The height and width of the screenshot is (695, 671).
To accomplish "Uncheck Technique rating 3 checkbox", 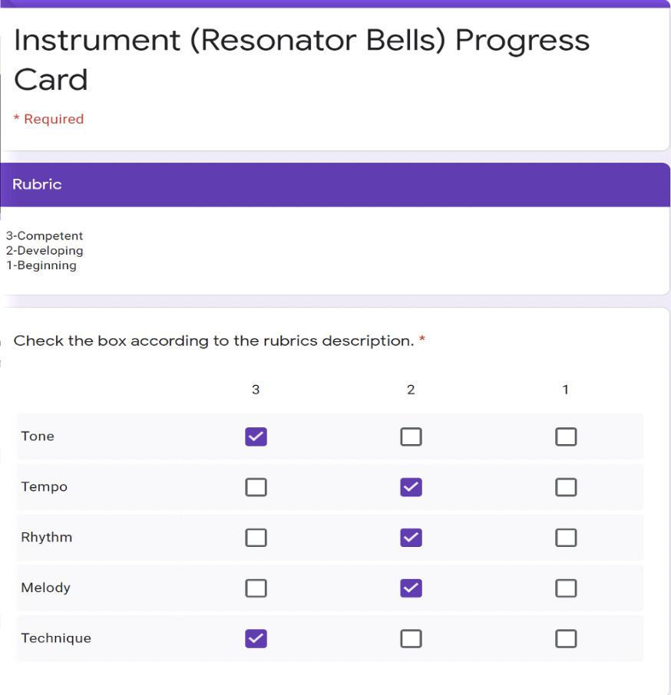I will [x=256, y=638].
